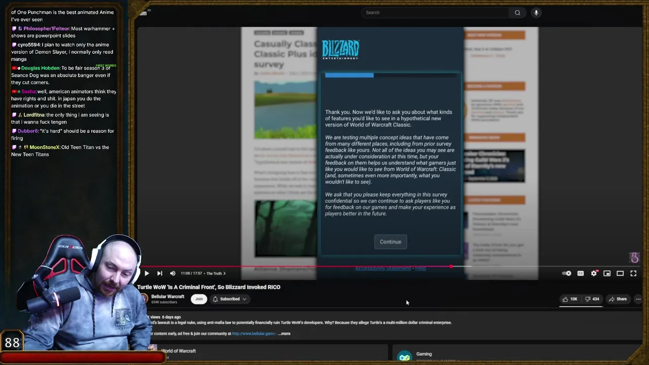This screenshot has width=649, height=365.
Task: Dislike the video (434)
Action: pyautogui.click(x=592, y=299)
